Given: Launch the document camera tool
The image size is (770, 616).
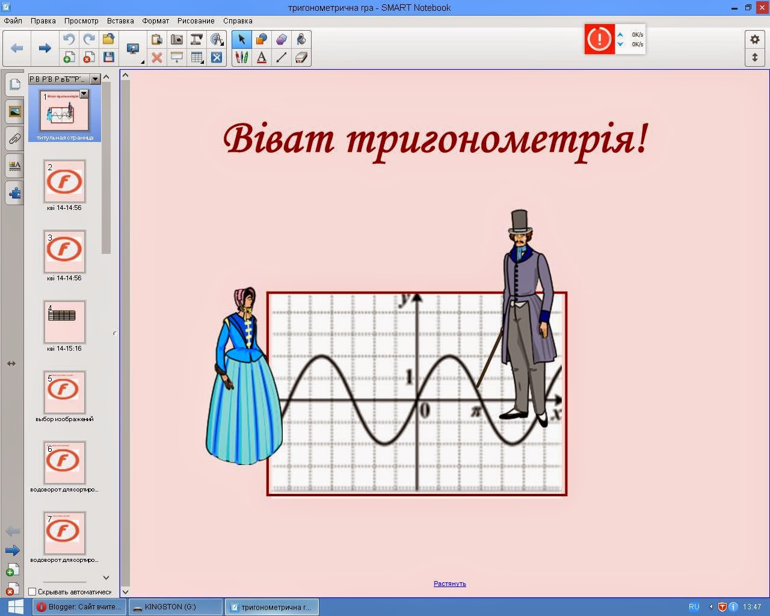Looking at the screenshot, I should point(197,40).
